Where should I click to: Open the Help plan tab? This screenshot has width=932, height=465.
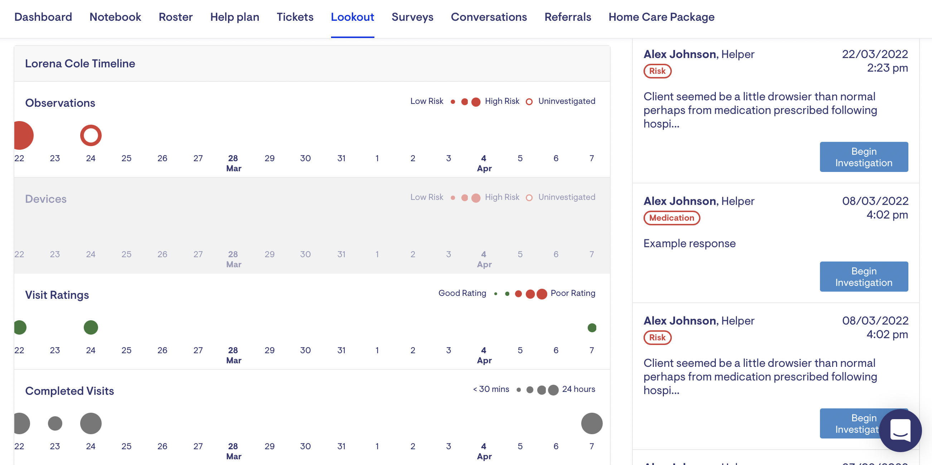pos(234,17)
